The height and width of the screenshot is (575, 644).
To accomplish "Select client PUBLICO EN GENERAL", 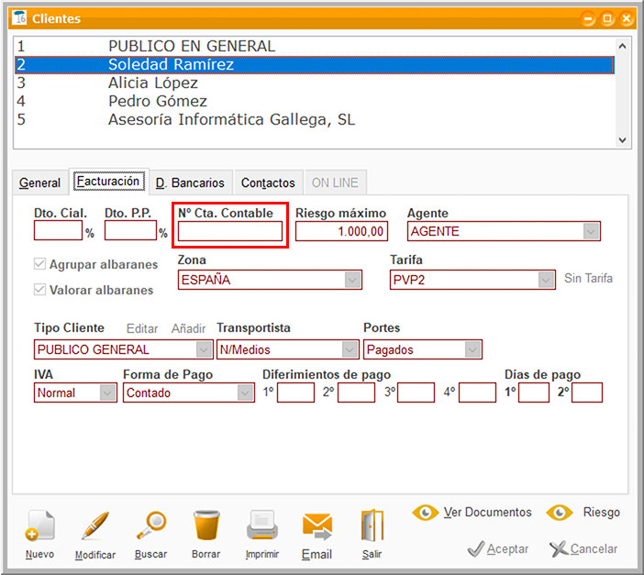I will (x=314, y=46).
